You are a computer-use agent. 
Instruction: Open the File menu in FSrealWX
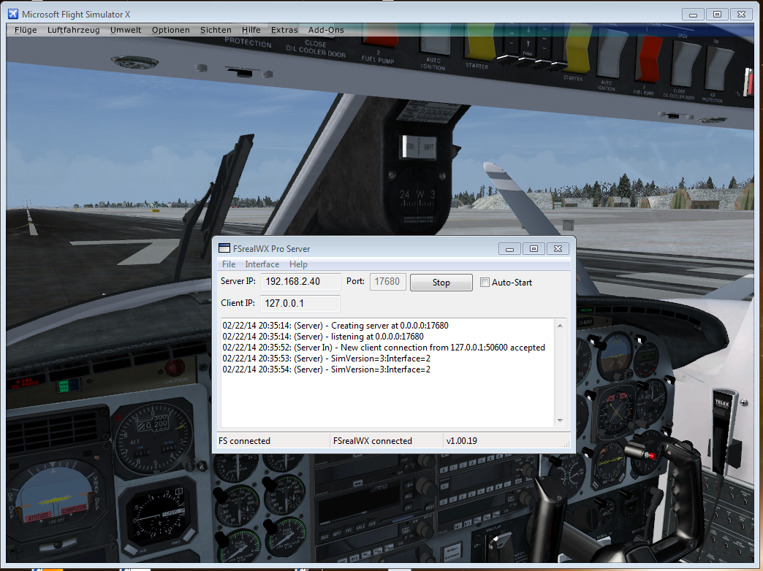point(229,264)
